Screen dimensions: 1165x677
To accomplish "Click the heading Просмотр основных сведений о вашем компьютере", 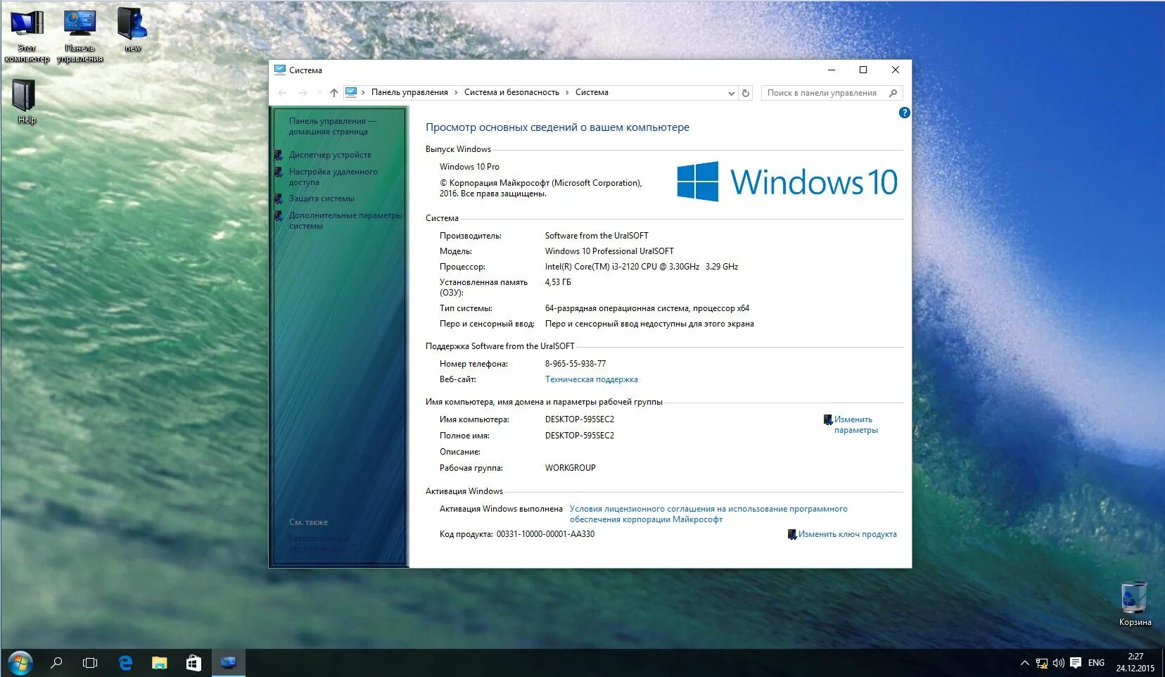I will (x=557, y=127).
